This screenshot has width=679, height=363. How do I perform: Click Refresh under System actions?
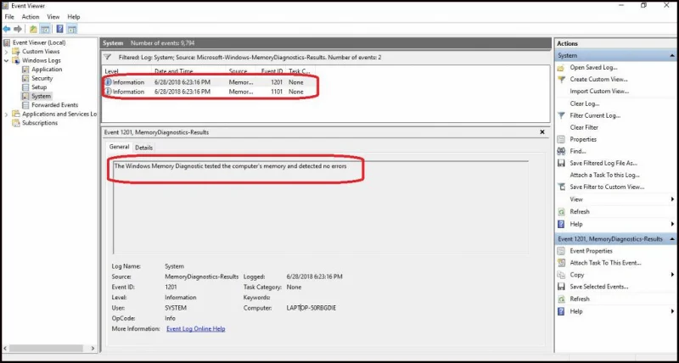(580, 211)
